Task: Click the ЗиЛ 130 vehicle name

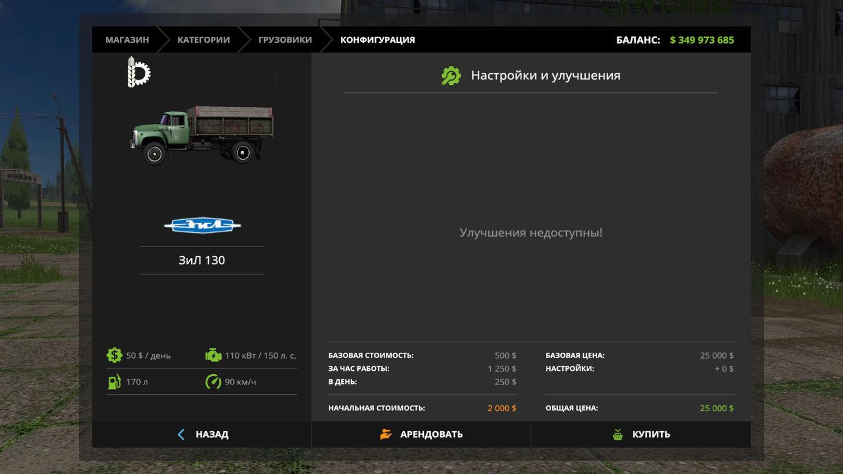Action: point(202,260)
